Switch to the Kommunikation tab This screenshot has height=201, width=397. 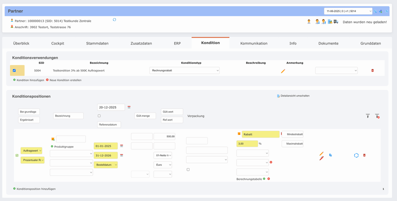coord(254,43)
